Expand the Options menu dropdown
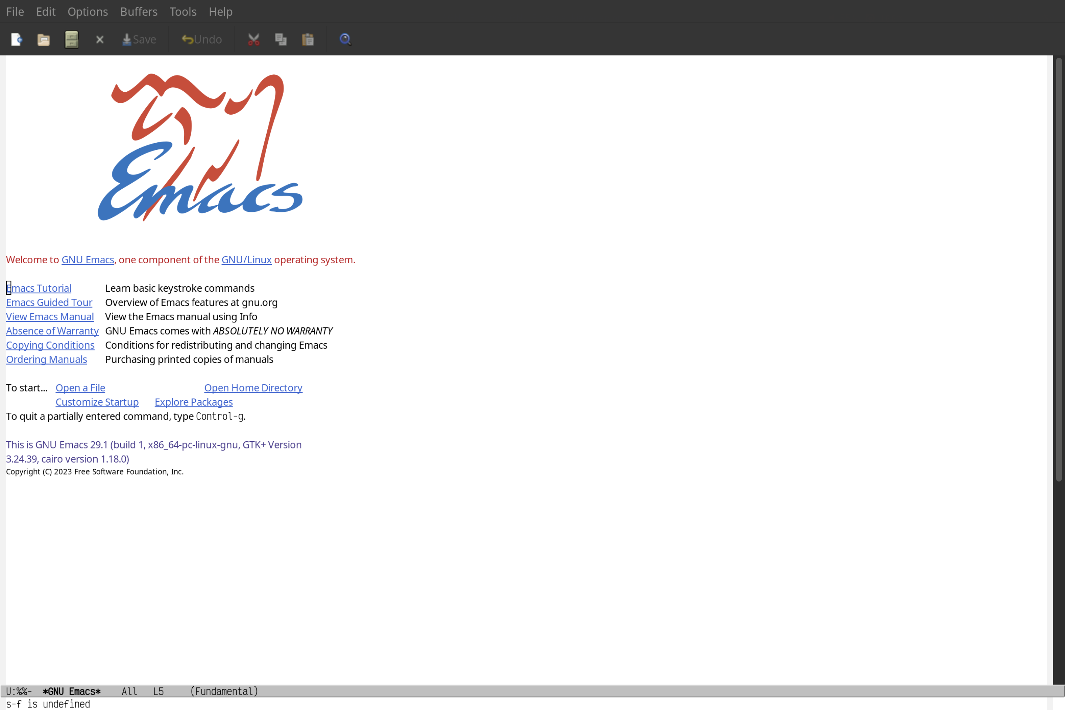This screenshot has height=710, width=1065. (x=87, y=11)
